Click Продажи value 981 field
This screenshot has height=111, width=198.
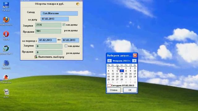[x=48, y=31]
